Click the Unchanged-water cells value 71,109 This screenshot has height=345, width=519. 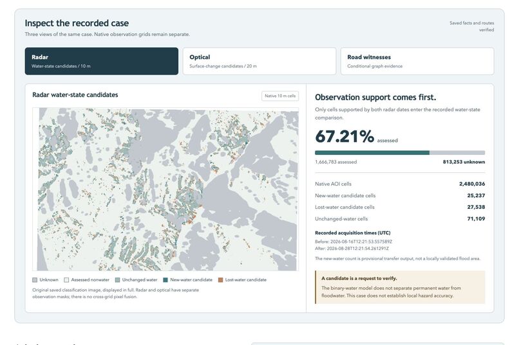[x=476, y=218]
